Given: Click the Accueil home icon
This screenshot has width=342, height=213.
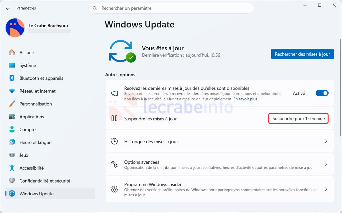Looking at the screenshot, I should [x=12, y=53].
